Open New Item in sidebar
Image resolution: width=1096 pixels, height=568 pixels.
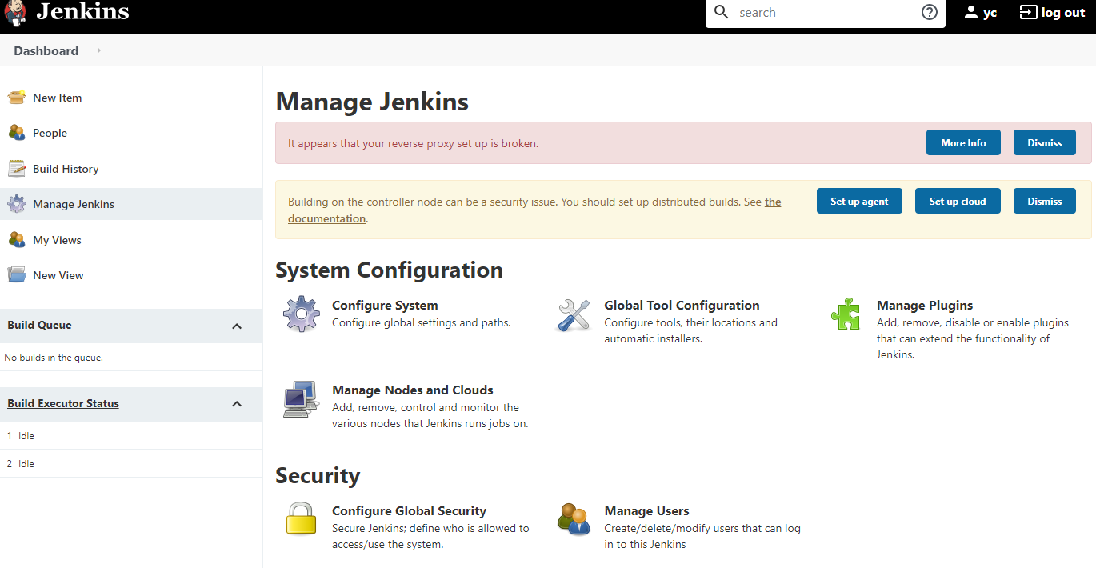tap(58, 98)
